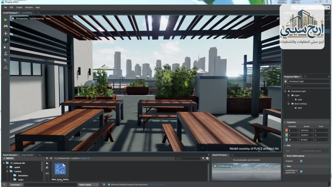Open the Asset Browser settings gear icon
Image resolution: width=332 pixels, height=187 pixels.
click(x=207, y=158)
